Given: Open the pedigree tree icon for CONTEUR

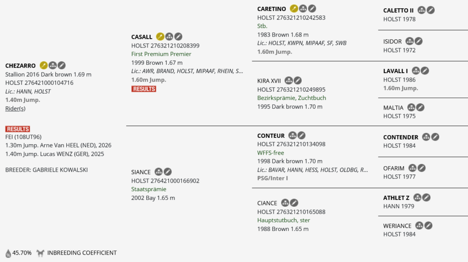Looking at the screenshot, I should coord(292,136).
